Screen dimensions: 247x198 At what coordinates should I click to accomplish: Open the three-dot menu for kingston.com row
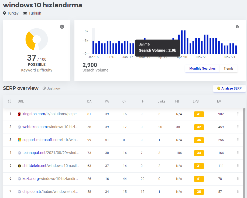pyautogui.click(x=238, y=114)
